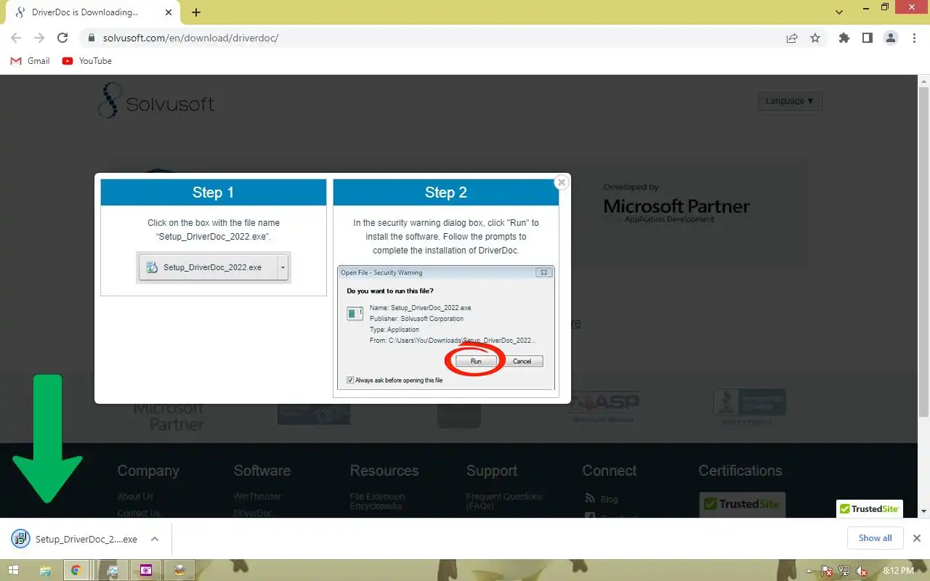This screenshot has height=581, width=930.
Task: Close the downloads bar
Action: click(917, 538)
